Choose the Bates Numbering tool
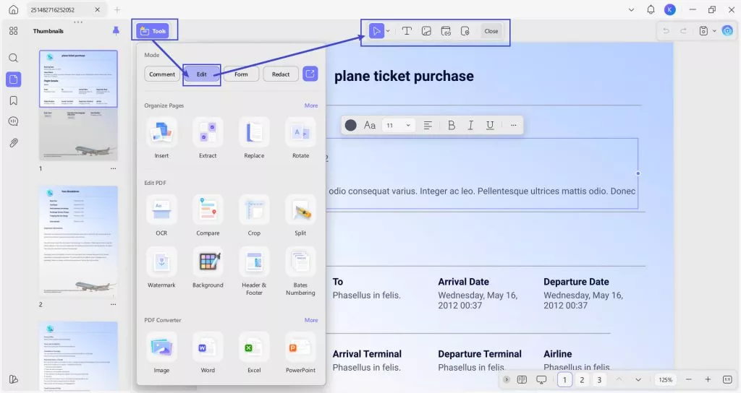The height and width of the screenshot is (393, 741). (x=300, y=262)
